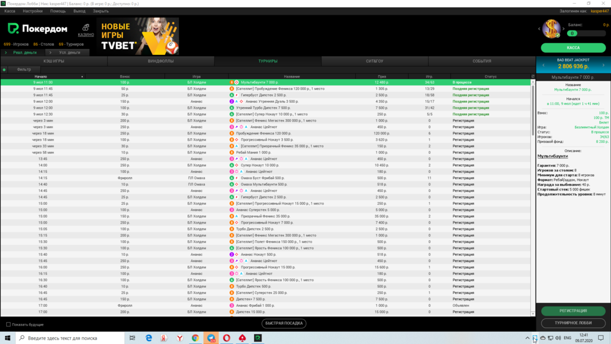
Task: Open the Помощь menu
Action: (57, 11)
